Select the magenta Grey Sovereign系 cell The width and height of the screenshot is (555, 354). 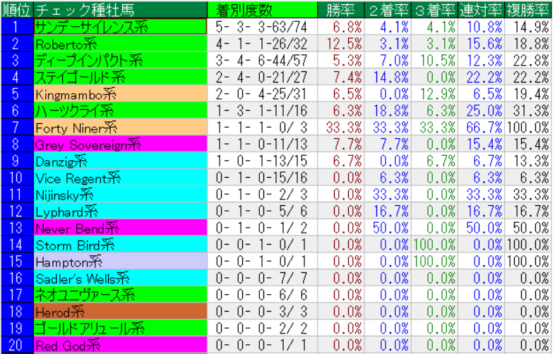[x=120, y=144]
